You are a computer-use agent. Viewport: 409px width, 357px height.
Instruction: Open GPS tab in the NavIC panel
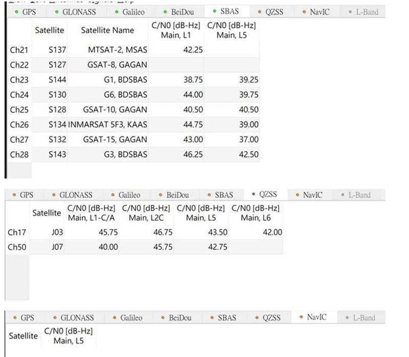click(25, 318)
